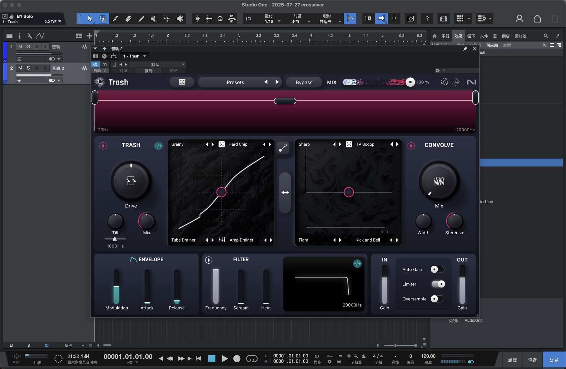Viewport: 566px width, 369px height.
Task: Randomize the Convolve module dice
Action: click(349, 144)
